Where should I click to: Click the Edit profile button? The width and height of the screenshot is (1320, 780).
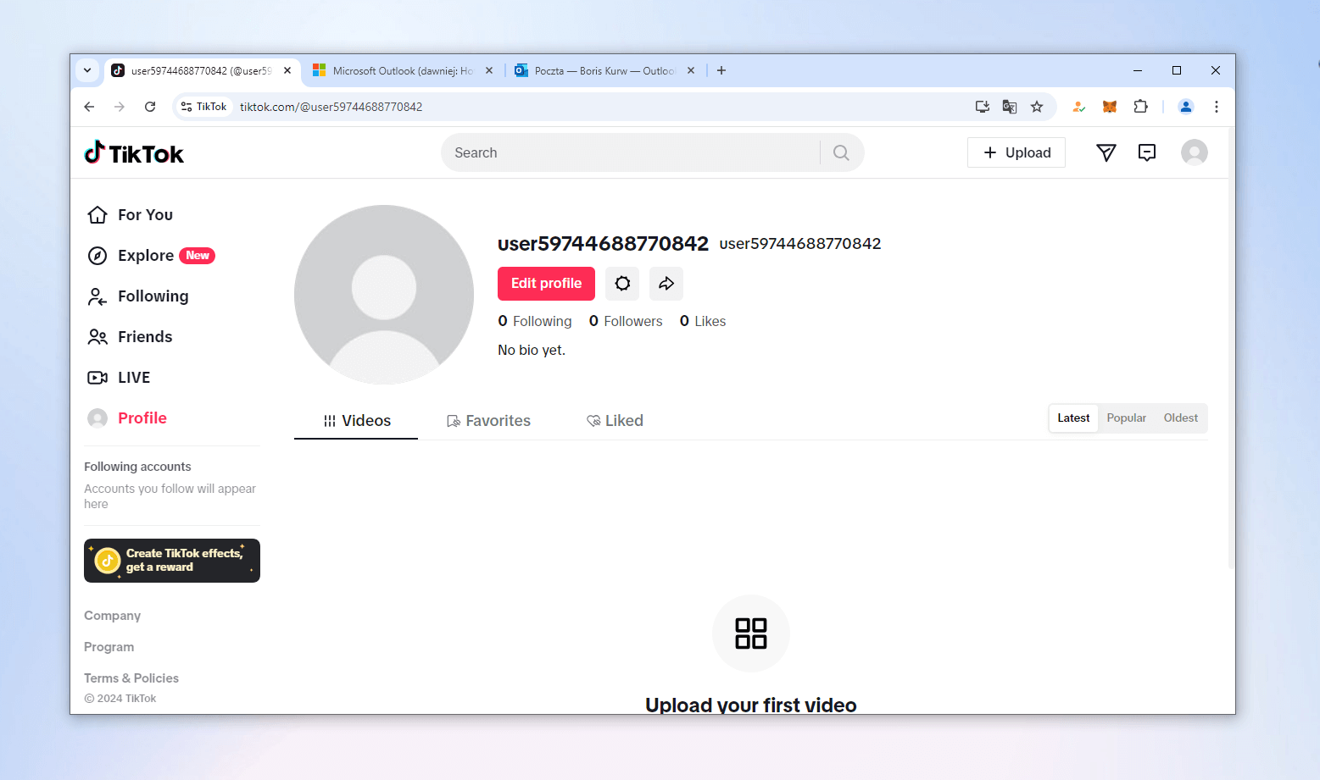pos(546,284)
